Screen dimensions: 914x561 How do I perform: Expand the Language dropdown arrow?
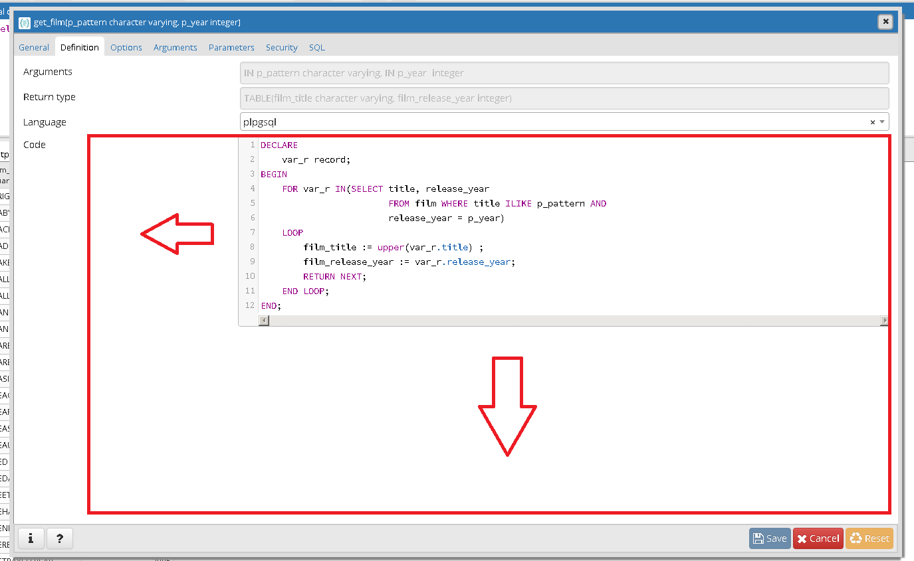point(882,122)
